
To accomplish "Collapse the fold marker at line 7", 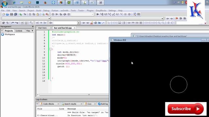I will pos(50,49).
